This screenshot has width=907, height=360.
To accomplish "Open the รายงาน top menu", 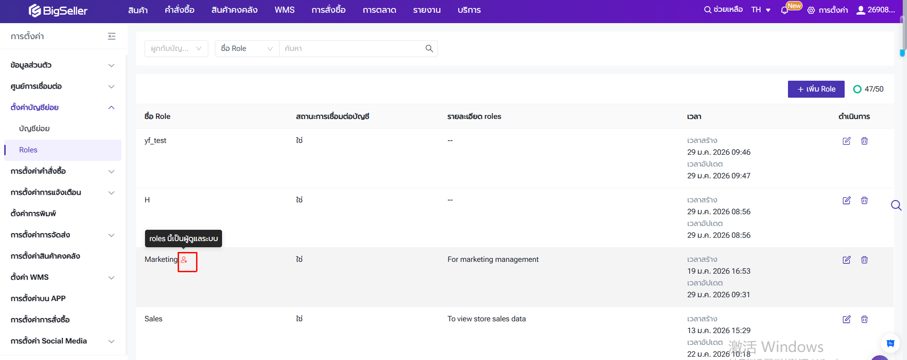I will (427, 10).
